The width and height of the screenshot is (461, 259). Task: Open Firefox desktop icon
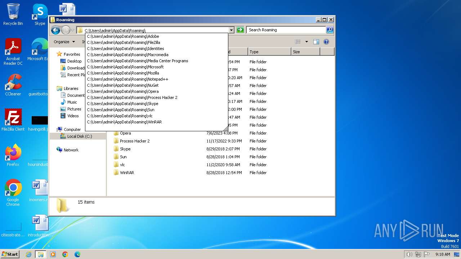[13, 155]
